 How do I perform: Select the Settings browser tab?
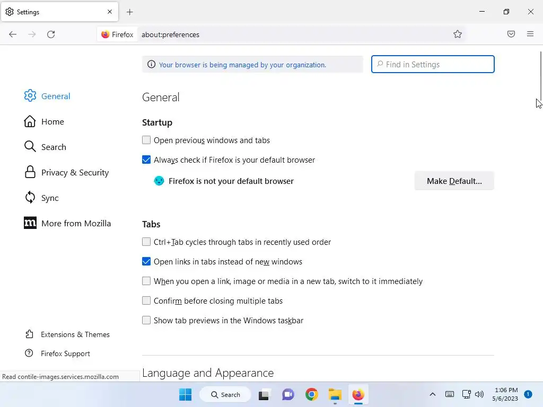(x=59, y=12)
